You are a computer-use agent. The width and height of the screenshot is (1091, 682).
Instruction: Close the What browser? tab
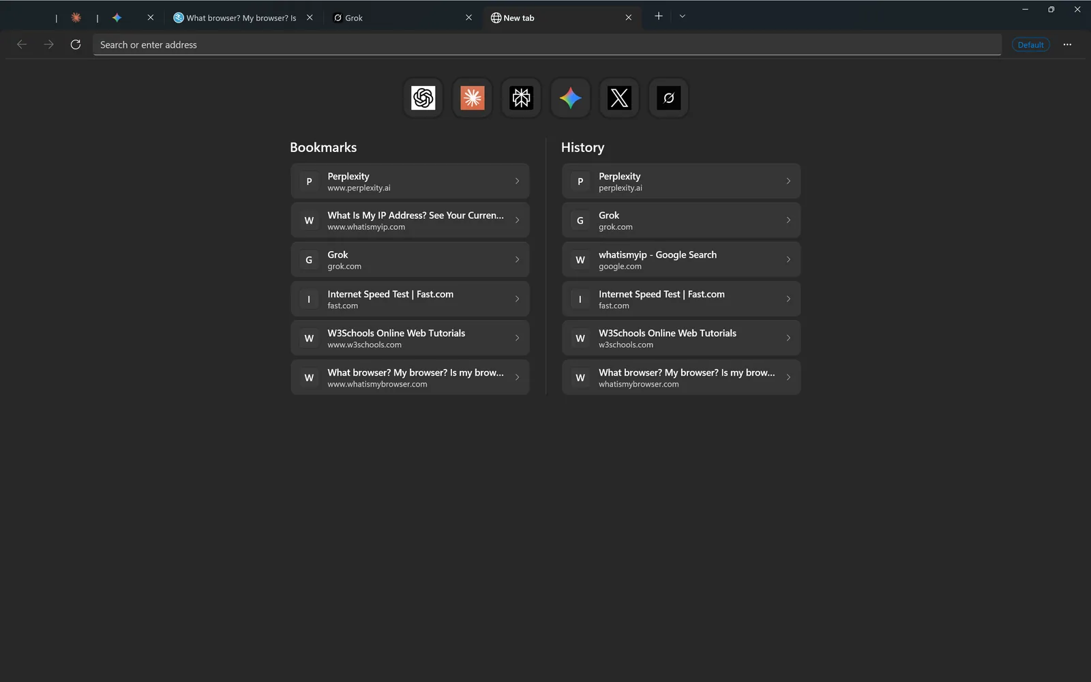[310, 18]
